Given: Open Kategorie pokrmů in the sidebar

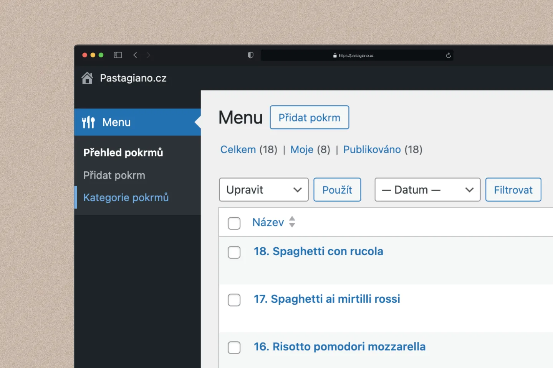Looking at the screenshot, I should (x=126, y=197).
